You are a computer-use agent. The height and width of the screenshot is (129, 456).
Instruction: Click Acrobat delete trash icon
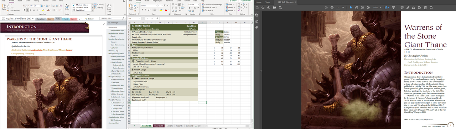click(425, 7)
